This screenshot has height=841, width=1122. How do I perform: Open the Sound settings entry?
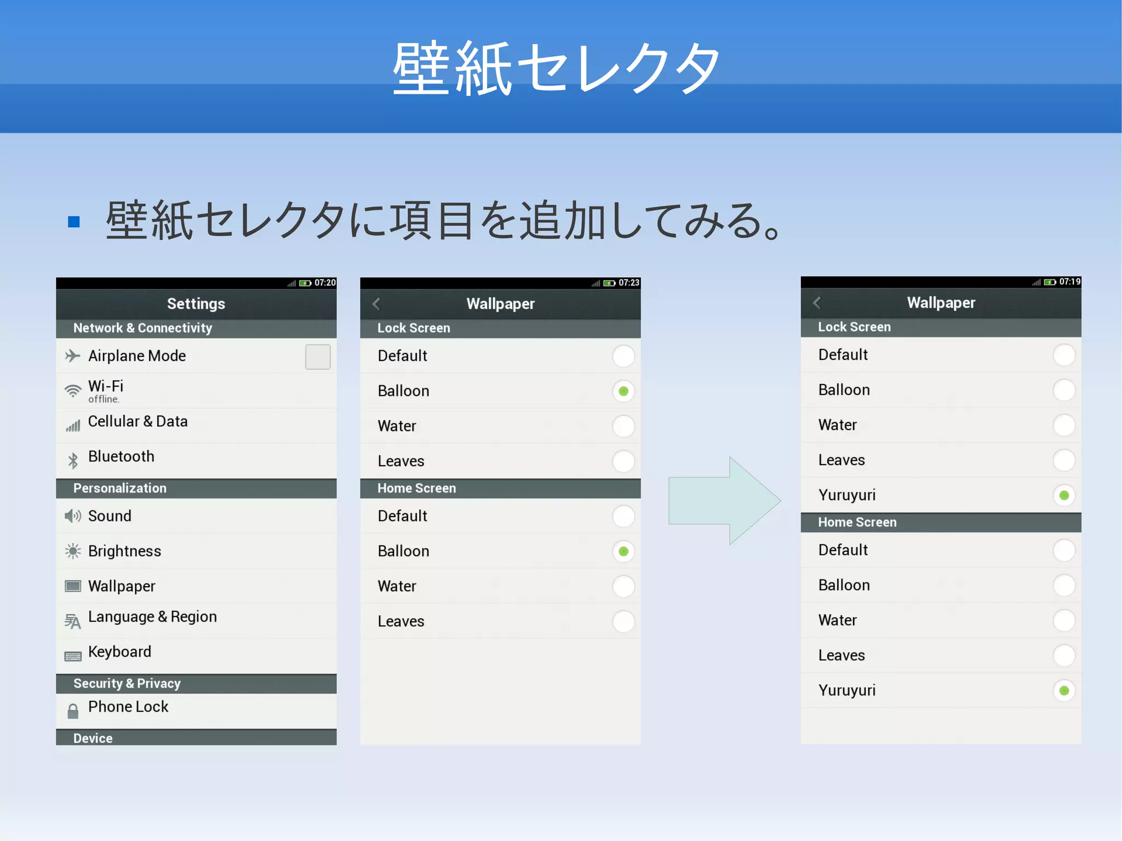point(196,516)
